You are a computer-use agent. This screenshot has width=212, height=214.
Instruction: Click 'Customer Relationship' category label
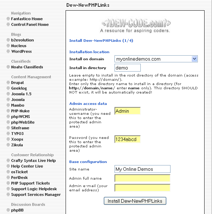pos(32,155)
